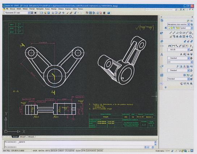Screen dimensions: 197x154
Task: Toggle ORTO mode
Action: 48,151
